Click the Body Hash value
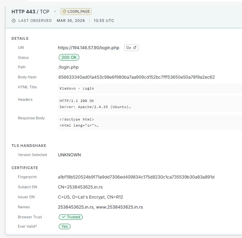242x238 pixels. (136, 77)
